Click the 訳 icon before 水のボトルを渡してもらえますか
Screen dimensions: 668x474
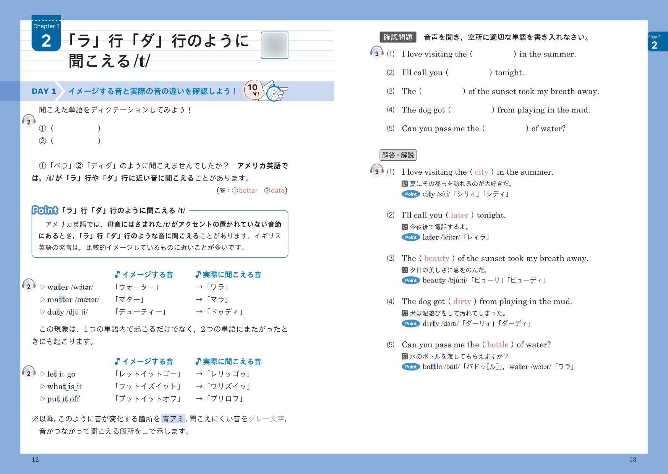[405, 357]
